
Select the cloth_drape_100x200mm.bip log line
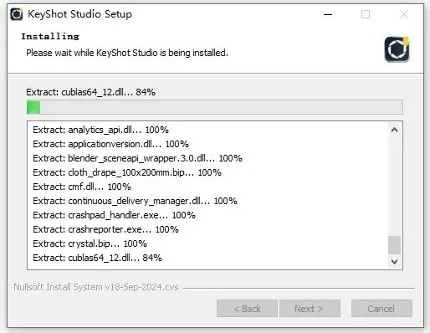[127, 172]
